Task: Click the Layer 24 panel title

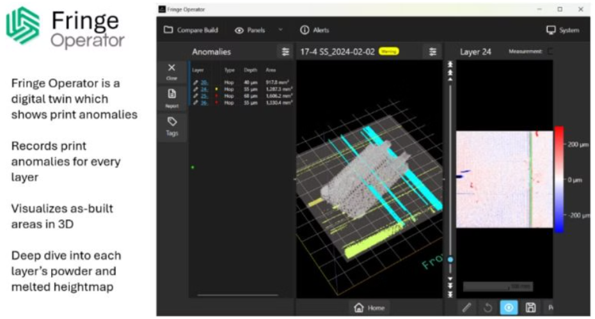Action: (x=475, y=52)
